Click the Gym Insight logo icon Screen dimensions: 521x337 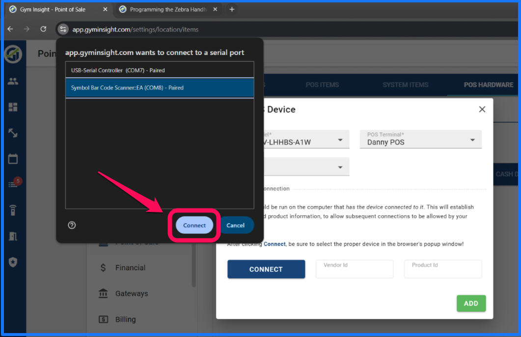pyautogui.click(x=13, y=54)
